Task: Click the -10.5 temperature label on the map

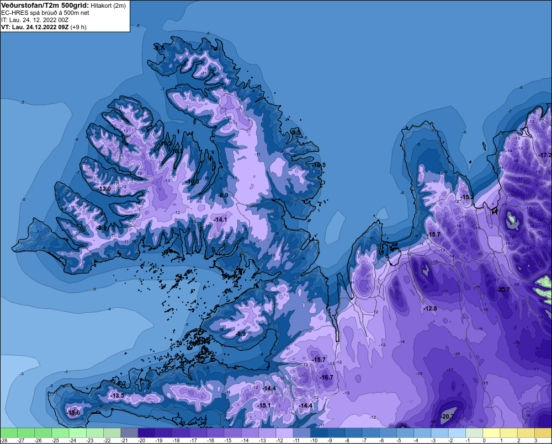Action: point(319,165)
